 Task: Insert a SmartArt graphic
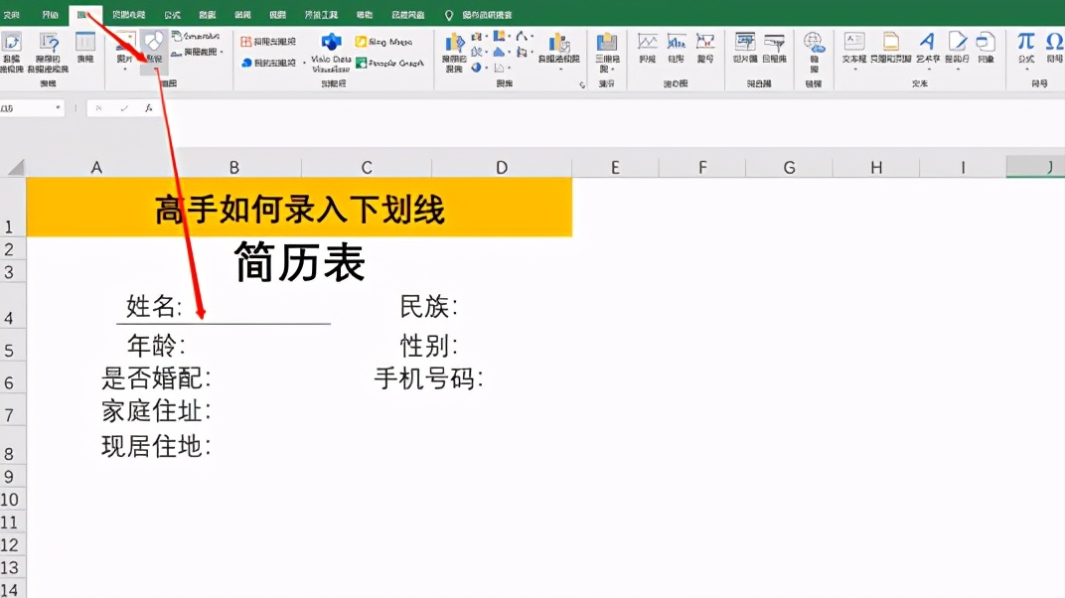(x=195, y=36)
